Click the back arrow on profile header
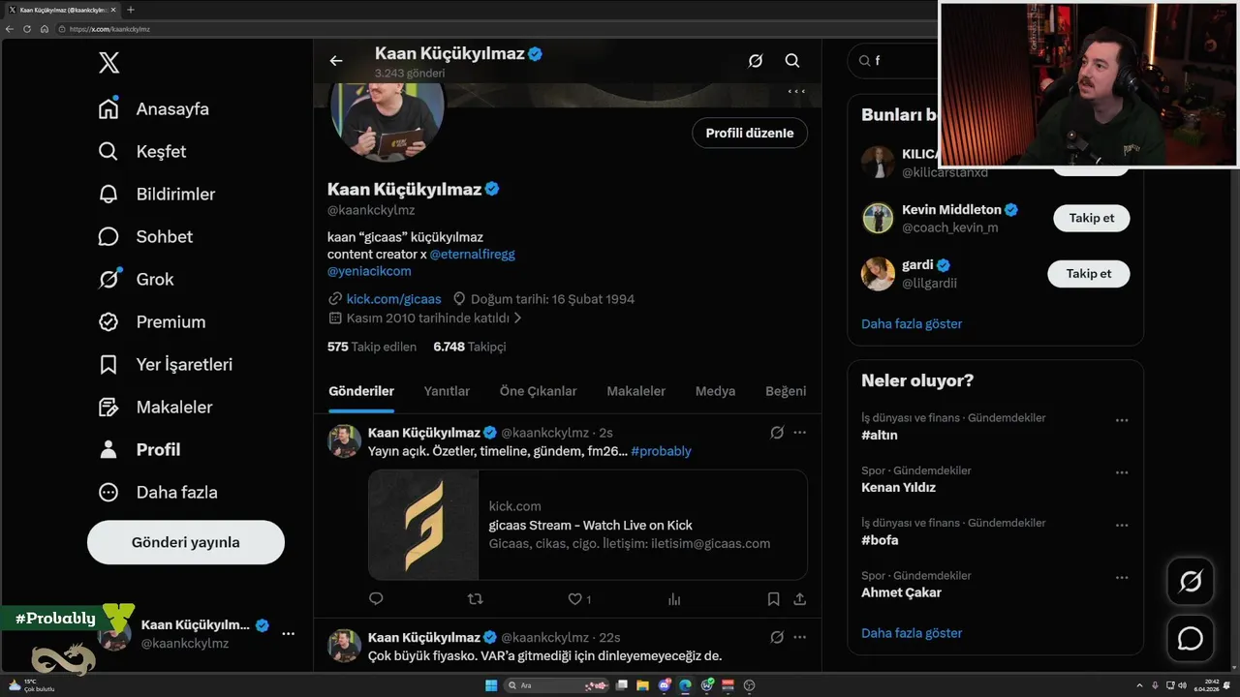 336,61
